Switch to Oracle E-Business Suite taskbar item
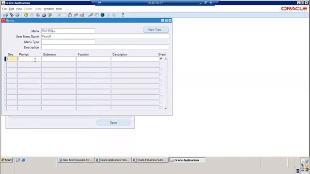 (x=150, y=160)
